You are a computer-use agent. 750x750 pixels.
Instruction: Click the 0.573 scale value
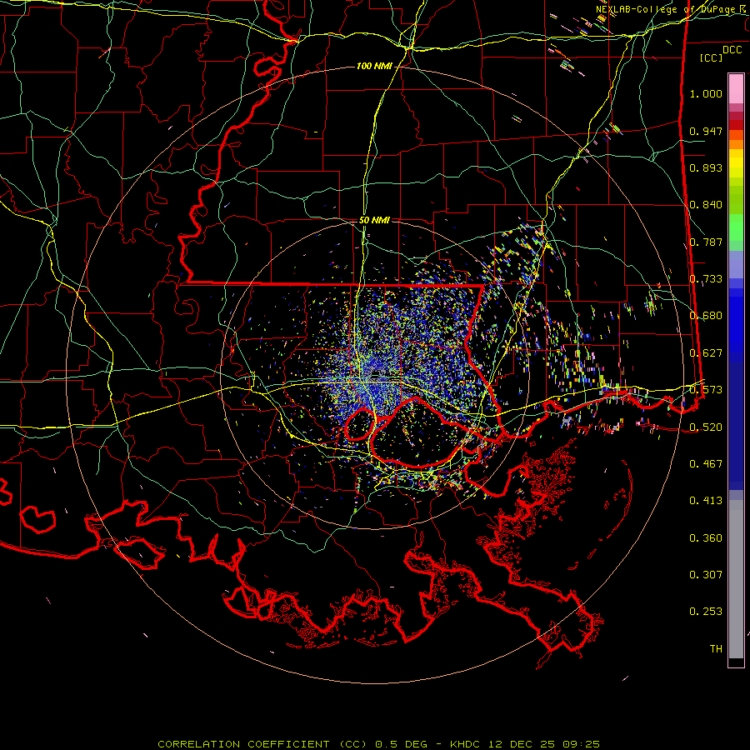tap(706, 390)
